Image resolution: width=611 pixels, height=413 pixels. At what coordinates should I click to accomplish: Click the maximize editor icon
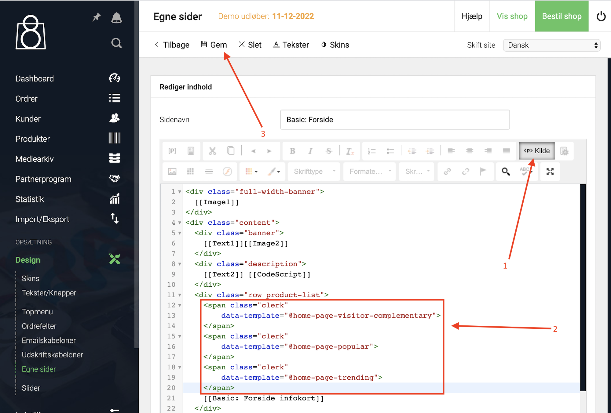[550, 172]
